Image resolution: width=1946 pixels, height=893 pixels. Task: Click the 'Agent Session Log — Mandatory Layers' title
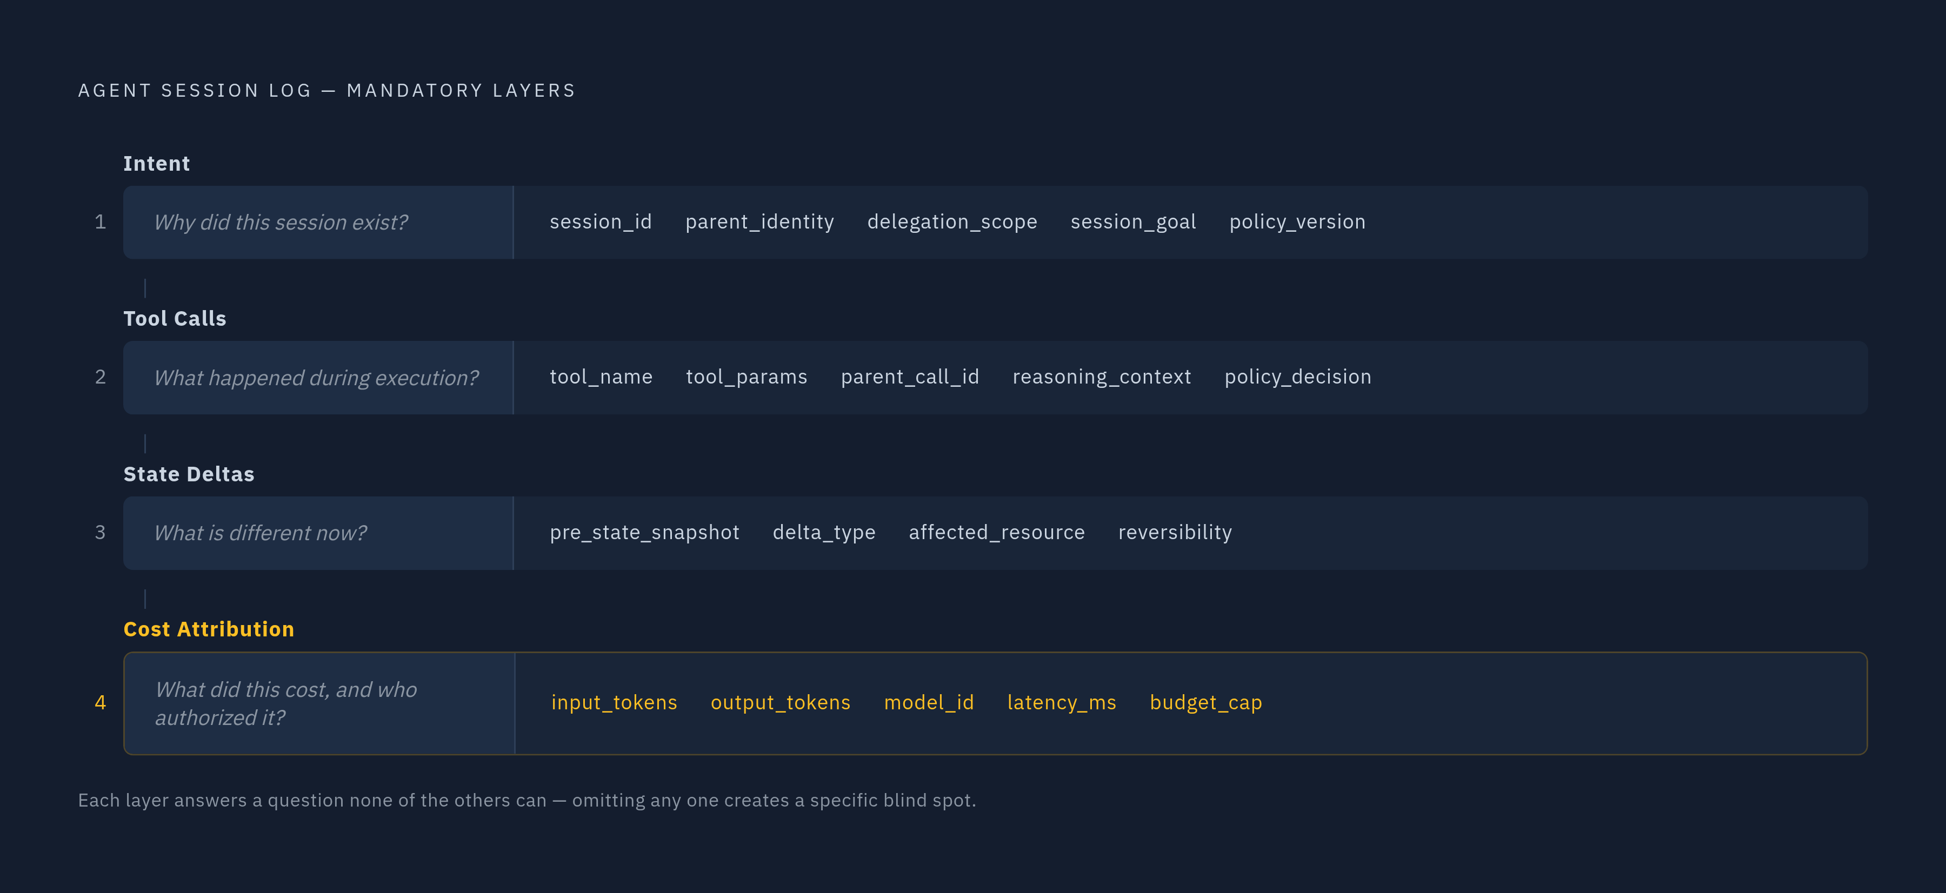pyautogui.click(x=327, y=91)
